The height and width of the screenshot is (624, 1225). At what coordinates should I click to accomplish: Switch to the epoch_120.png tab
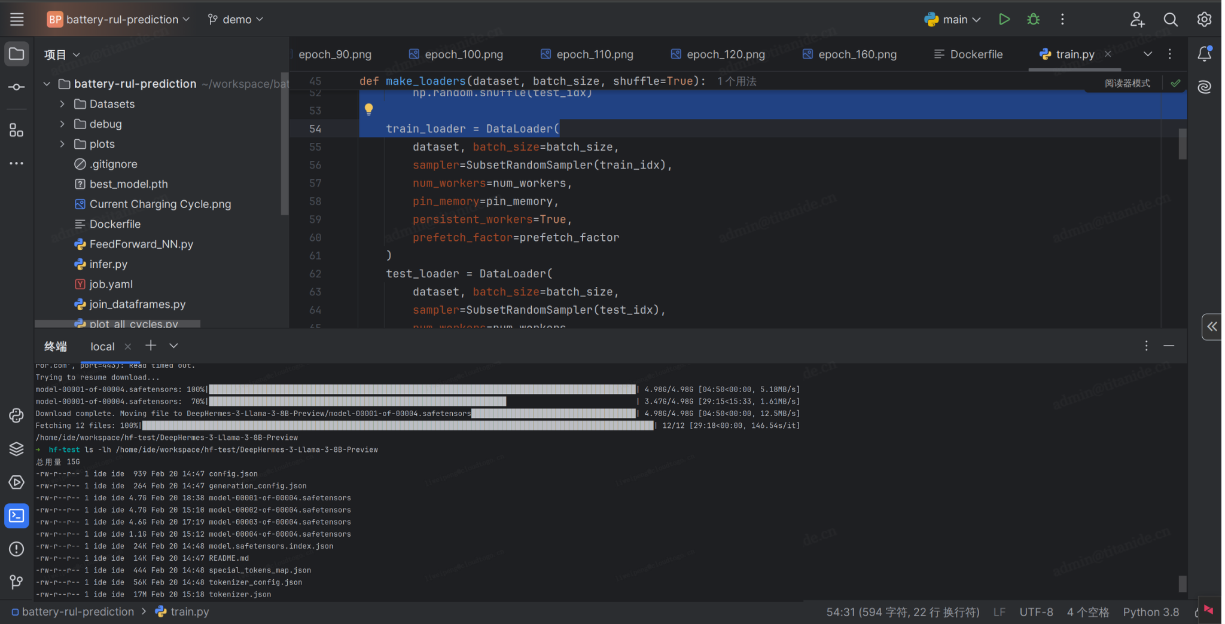click(718, 54)
